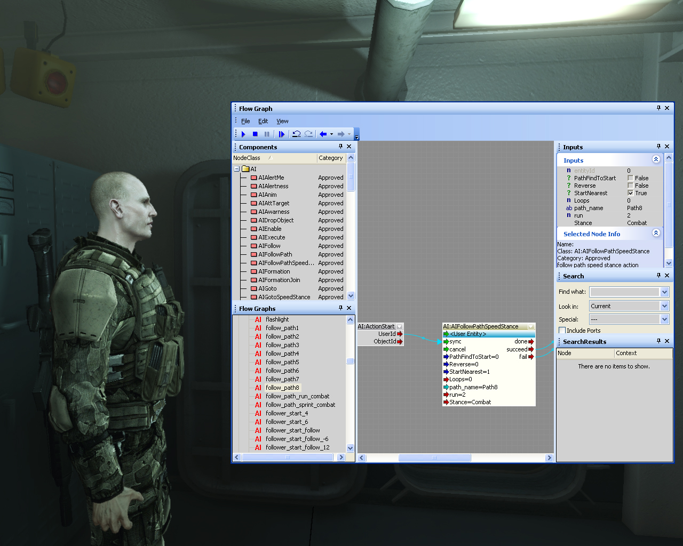Image resolution: width=683 pixels, height=546 pixels.
Task: Click the Find what search field
Action: point(624,292)
